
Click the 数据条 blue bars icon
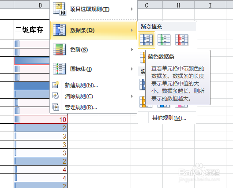click(x=60, y=30)
